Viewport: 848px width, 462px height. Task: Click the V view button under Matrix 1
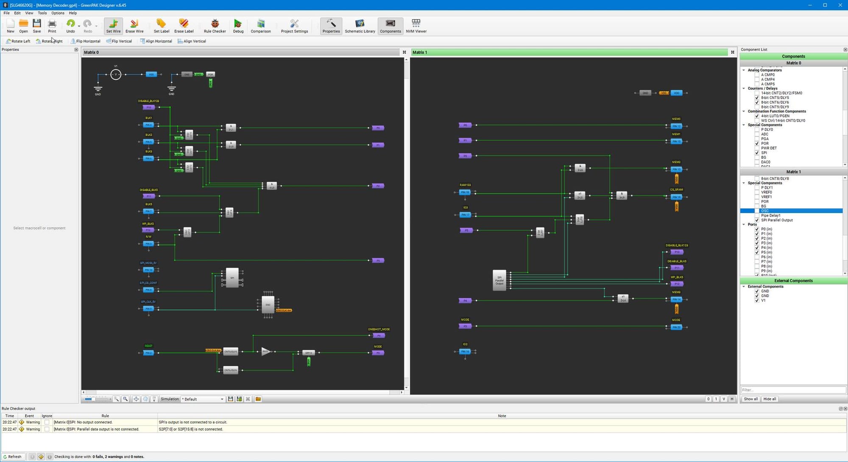point(724,399)
